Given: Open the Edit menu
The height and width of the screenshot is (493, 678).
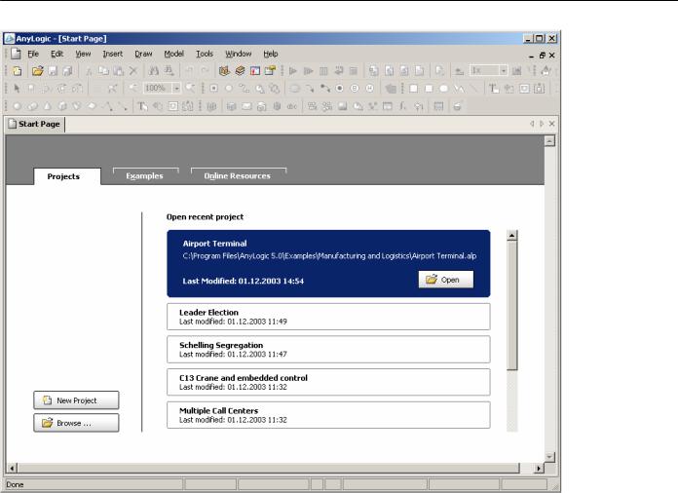Looking at the screenshot, I should click(x=57, y=54).
